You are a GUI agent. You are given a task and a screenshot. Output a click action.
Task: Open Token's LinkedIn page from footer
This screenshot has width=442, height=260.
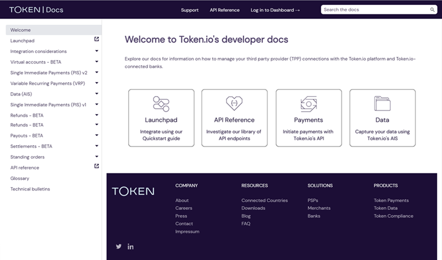point(131,246)
